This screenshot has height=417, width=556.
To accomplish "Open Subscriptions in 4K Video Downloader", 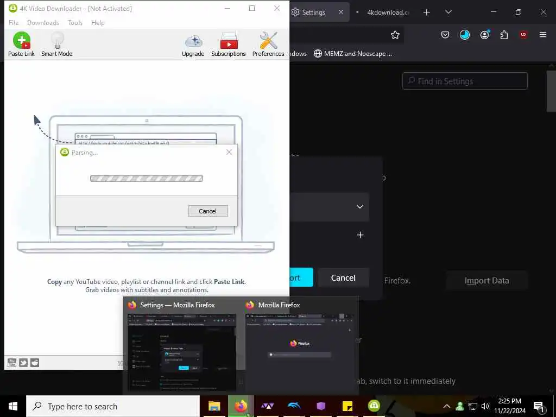I will pyautogui.click(x=229, y=45).
